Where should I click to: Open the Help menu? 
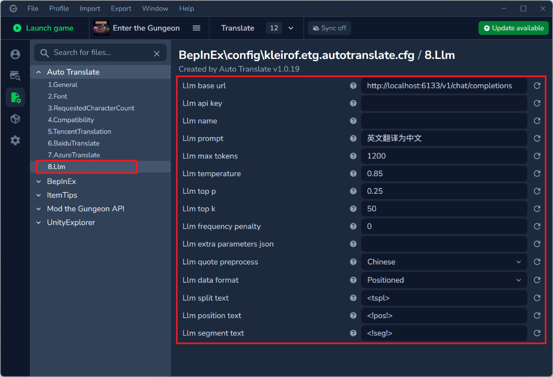click(187, 8)
